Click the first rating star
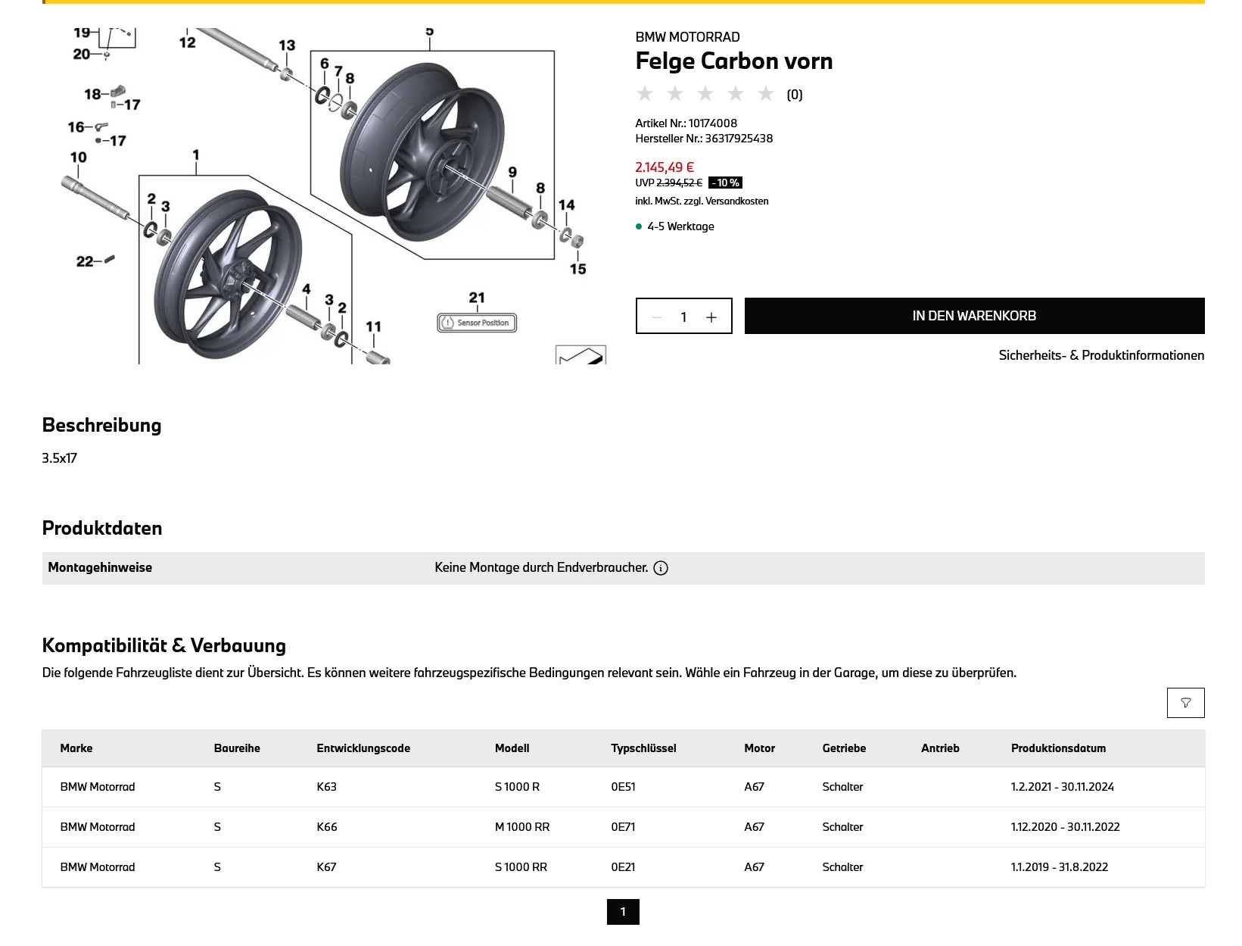Image resolution: width=1242 pixels, height=946 pixels. 645,94
